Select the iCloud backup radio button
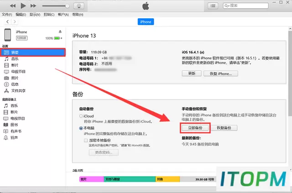 click(x=81, y=116)
